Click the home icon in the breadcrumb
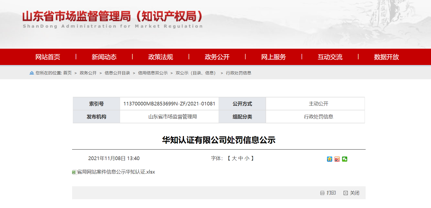431x208 pixels. pos(32,73)
